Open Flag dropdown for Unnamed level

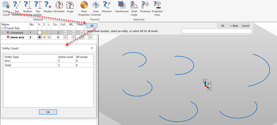[82, 33]
